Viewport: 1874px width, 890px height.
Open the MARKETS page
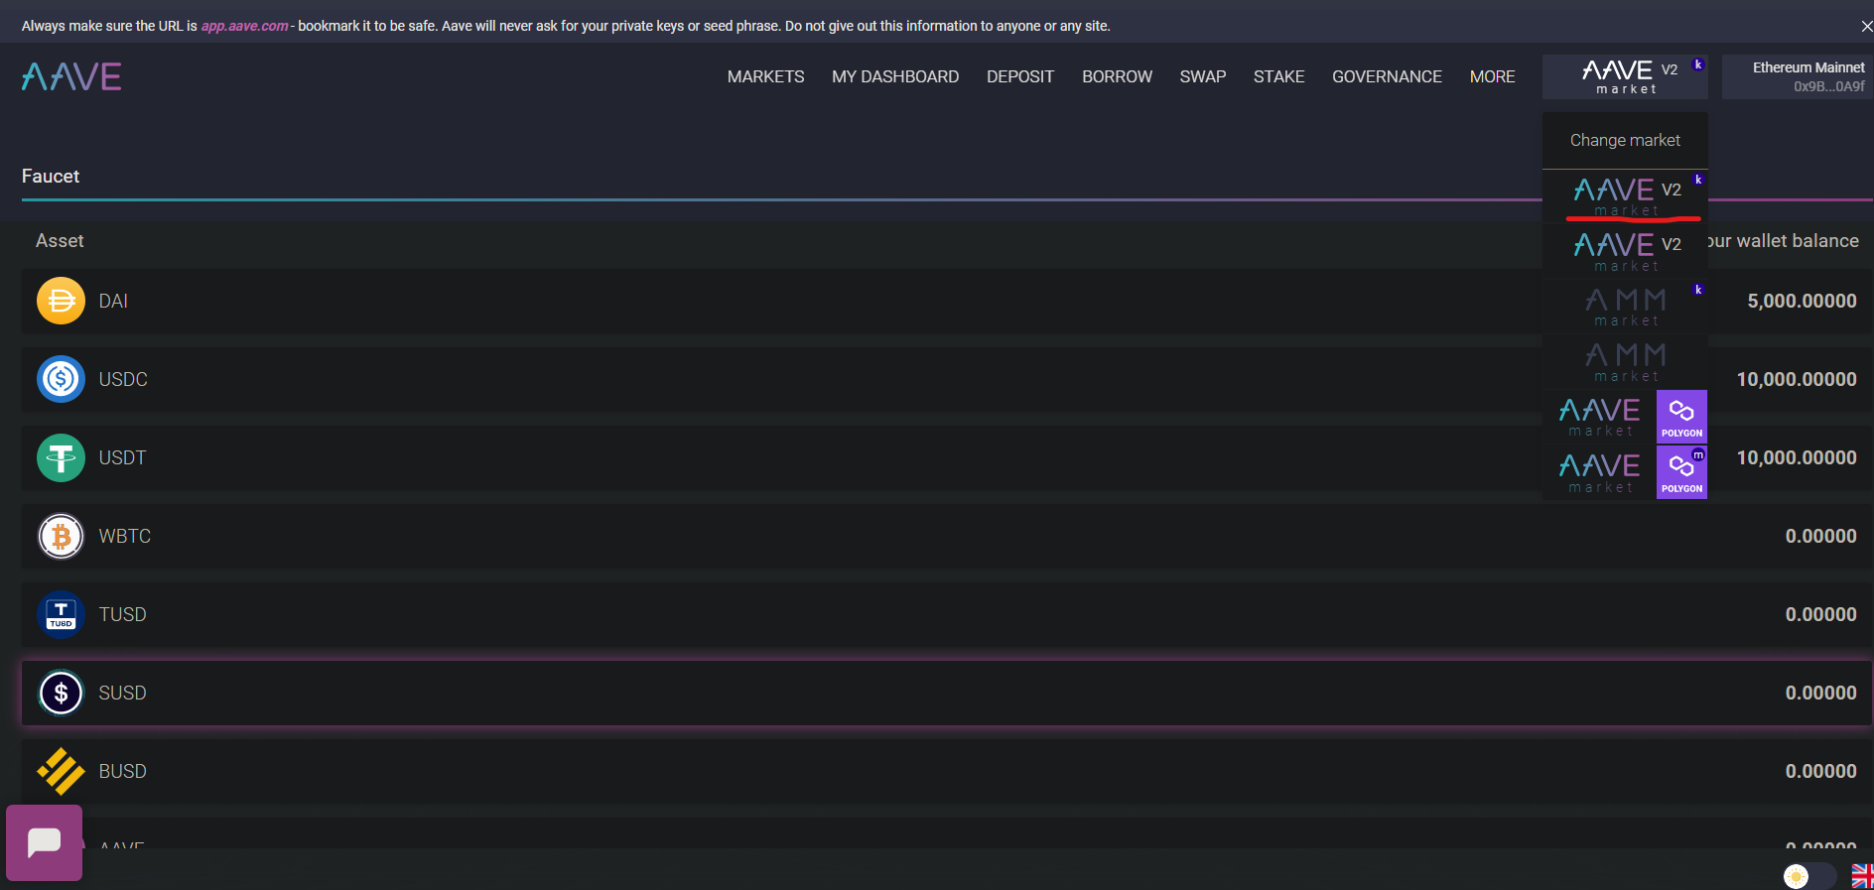[765, 76]
